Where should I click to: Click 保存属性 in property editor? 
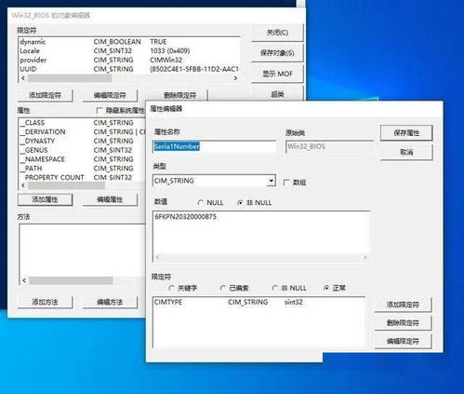[406, 133]
